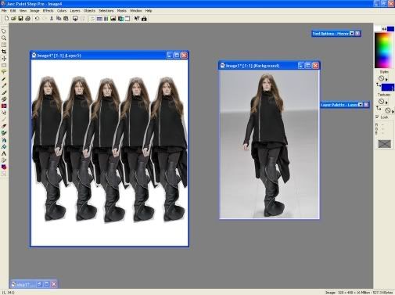
Task: Expand the foreground texture flyout arrow
Action: pos(386,103)
